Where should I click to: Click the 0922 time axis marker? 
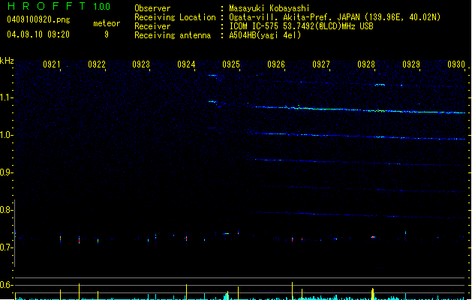click(x=97, y=64)
